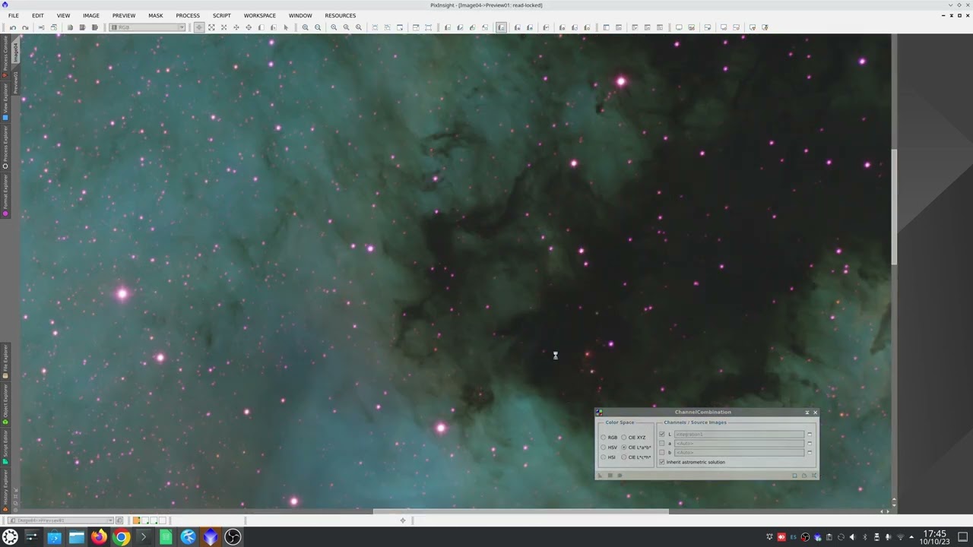Open Firefox from the taskbar
The width and height of the screenshot is (973, 547).
[x=99, y=537]
